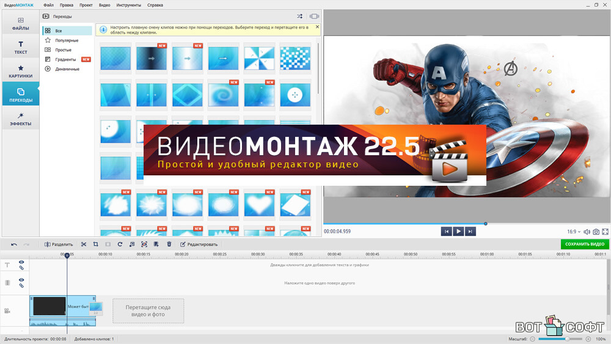611x344 pixels.
Task: Select the crop tool in timeline toolbar
Action: click(96, 244)
